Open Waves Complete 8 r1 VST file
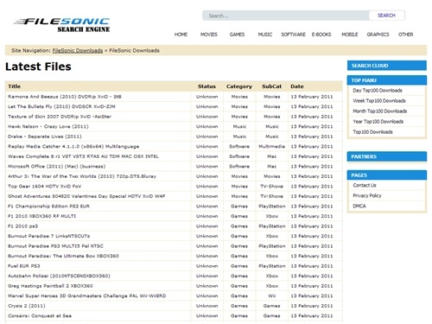The height and width of the screenshot is (324, 432). click(83, 156)
